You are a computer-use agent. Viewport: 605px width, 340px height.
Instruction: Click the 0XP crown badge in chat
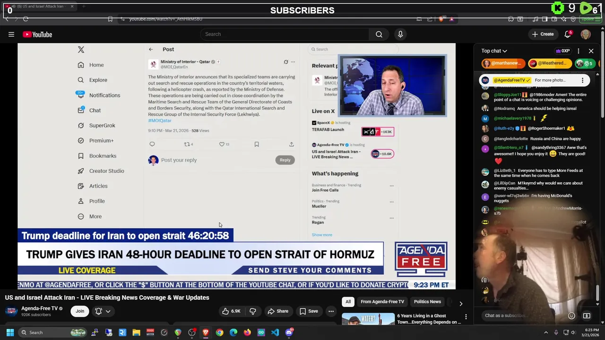[x=562, y=51]
